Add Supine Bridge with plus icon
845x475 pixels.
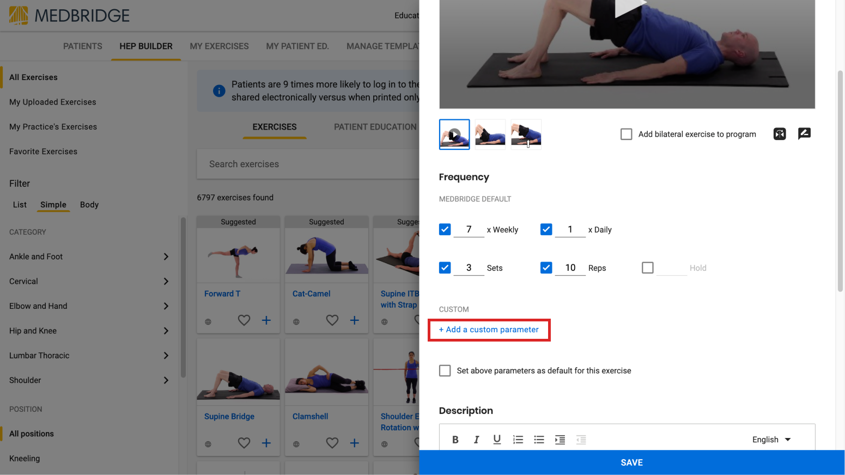click(x=266, y=443)
